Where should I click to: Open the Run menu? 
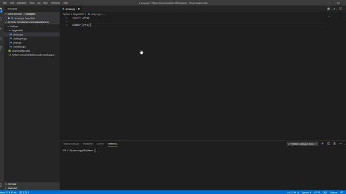pos(45,3)
